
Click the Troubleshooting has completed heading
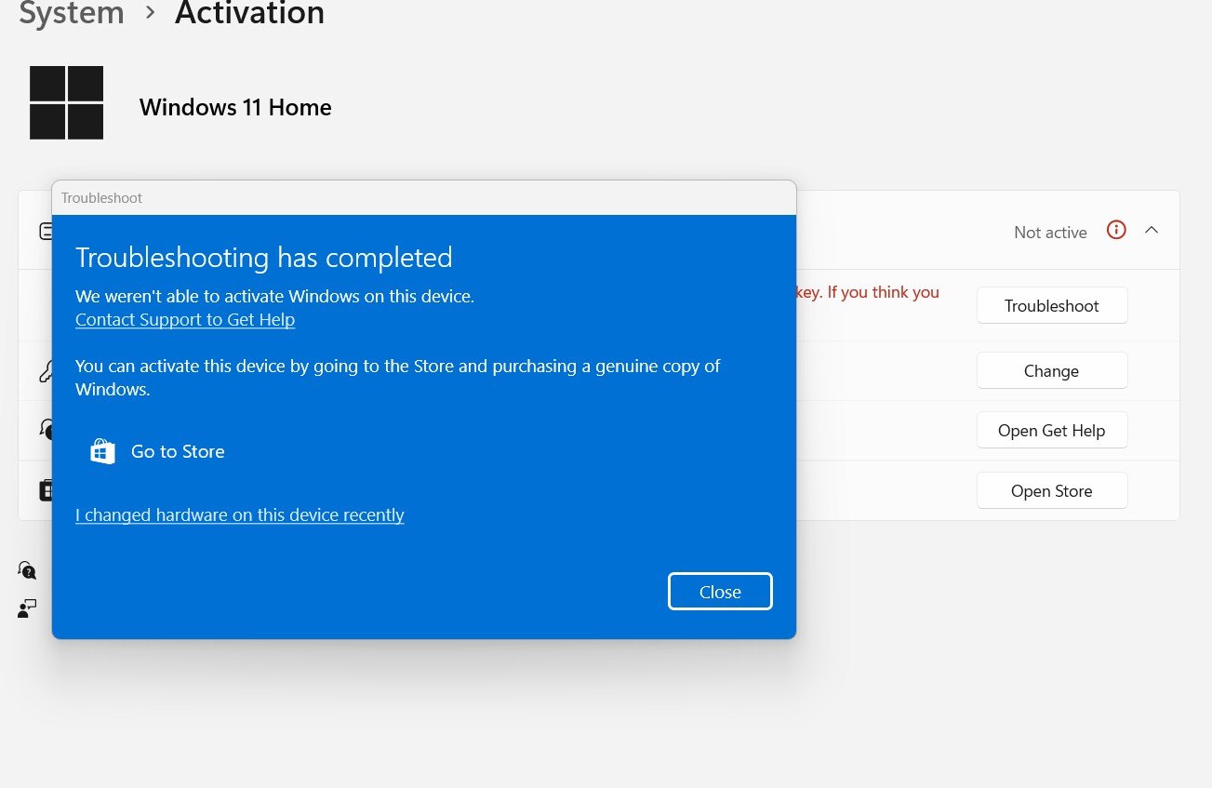coord(264,258)
